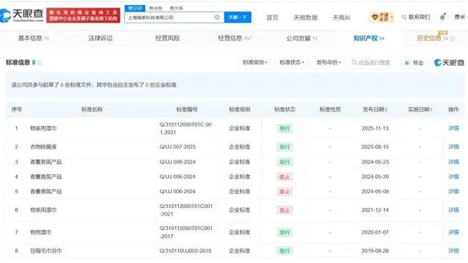Open 详情 for row 5 dated 2024-05-09
The height and width of the screenshot is (263, 468).
pyautogui.click(x=454, y=191)
